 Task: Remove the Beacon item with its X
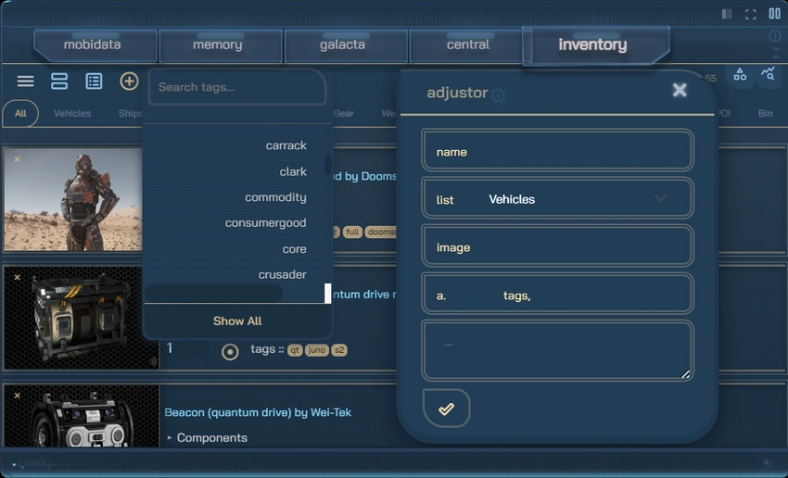(x=17, y=396)
